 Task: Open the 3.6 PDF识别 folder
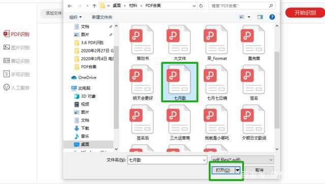92,43
